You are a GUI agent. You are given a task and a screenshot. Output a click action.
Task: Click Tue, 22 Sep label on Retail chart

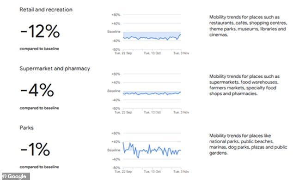click(123, 53)
